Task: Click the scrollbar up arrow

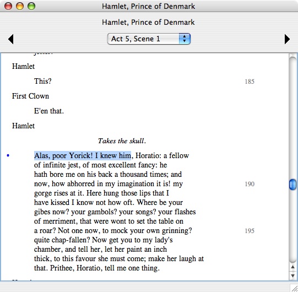Action: point(293,267)
